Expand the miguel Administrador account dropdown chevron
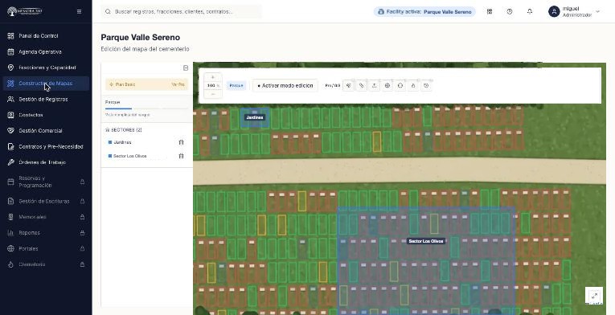615x315 pixels. (x=598, y=12)
